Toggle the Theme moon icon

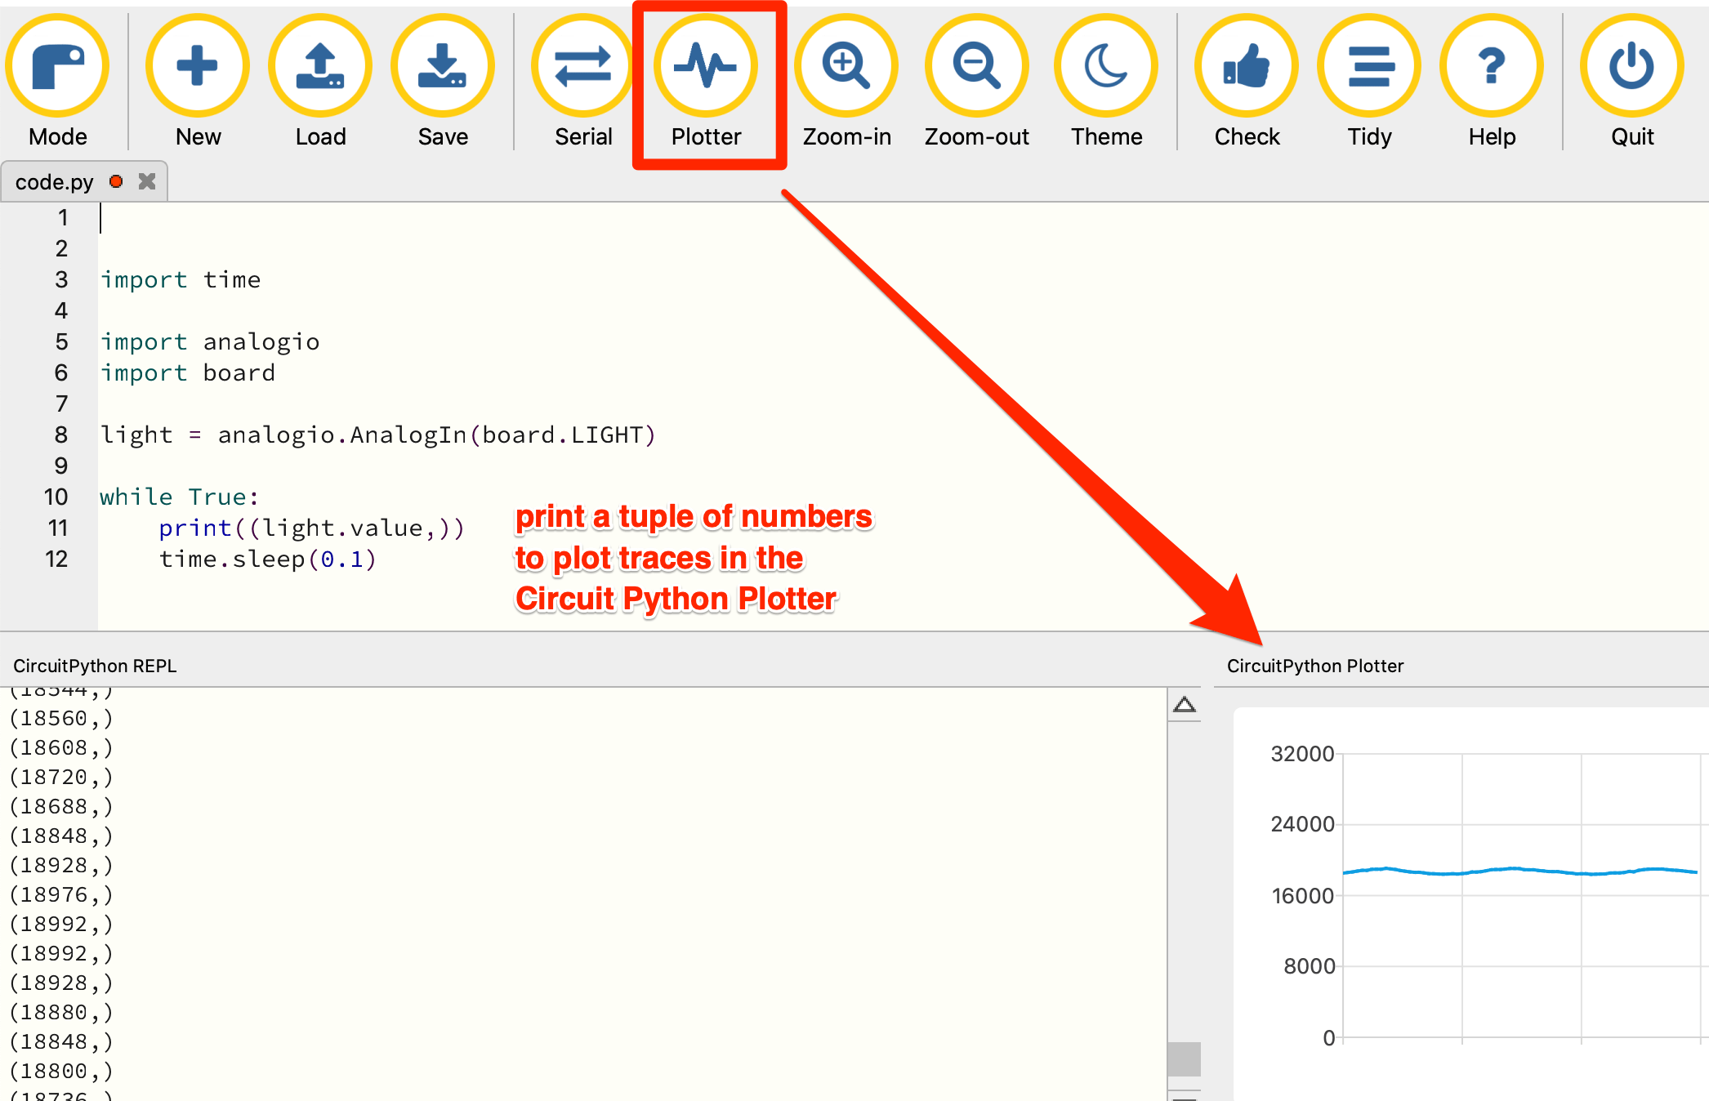(x=1106, y=67)
